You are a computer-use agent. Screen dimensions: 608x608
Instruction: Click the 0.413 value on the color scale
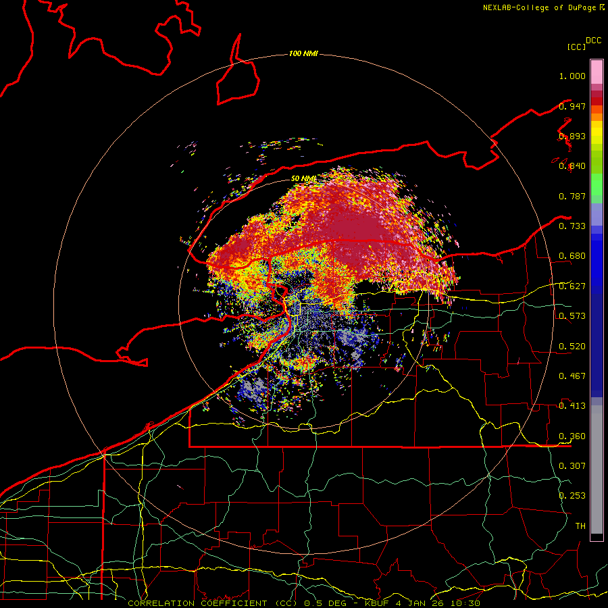572,406
